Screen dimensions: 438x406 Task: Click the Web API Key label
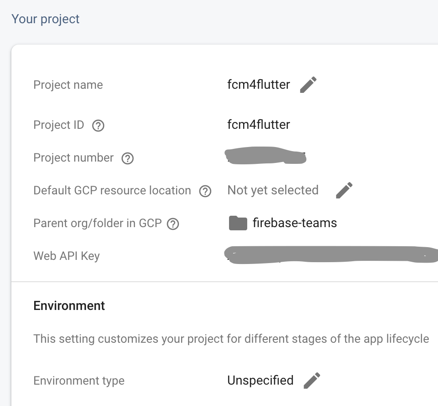(x=66, y=256)
